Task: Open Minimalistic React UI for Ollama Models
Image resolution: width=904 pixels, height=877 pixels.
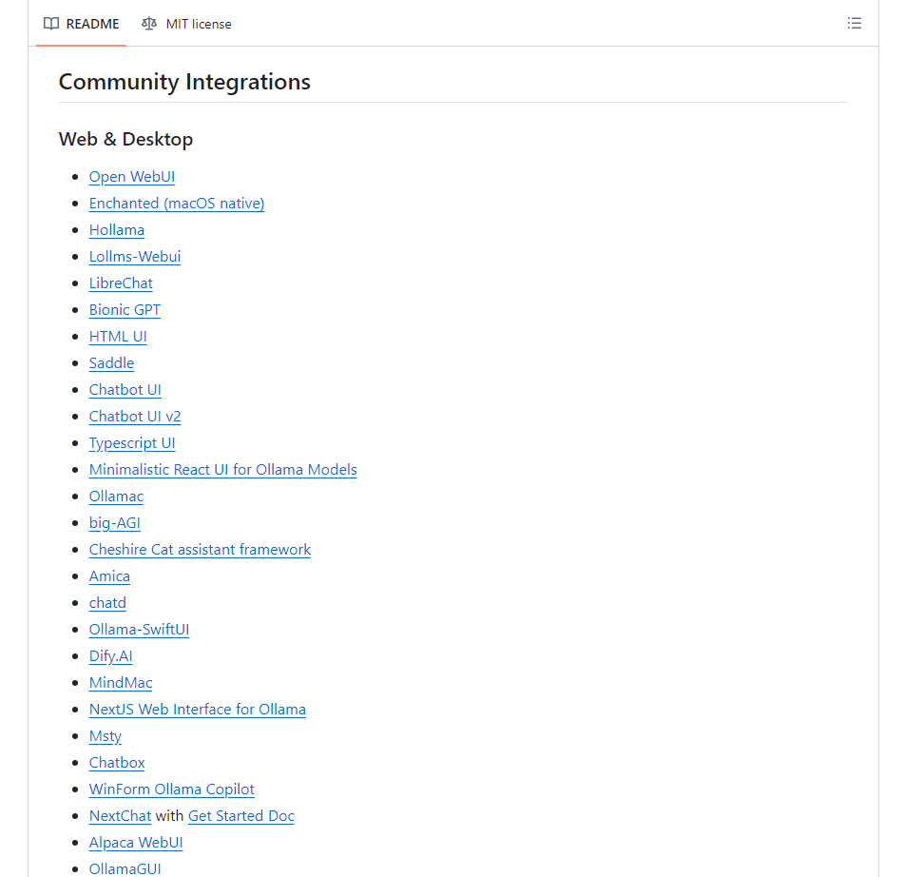Action: click(222, 470)
